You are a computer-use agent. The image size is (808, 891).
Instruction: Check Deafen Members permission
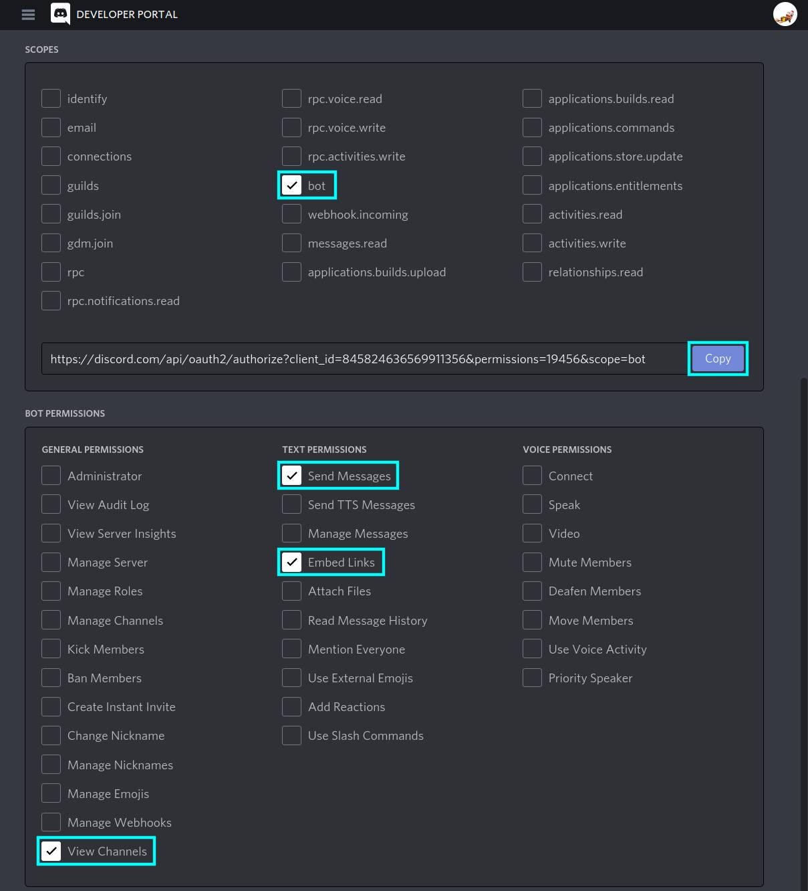pyautogui.click(x=532, y=591)
